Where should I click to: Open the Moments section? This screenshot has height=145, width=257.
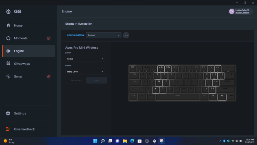point(28,38)
